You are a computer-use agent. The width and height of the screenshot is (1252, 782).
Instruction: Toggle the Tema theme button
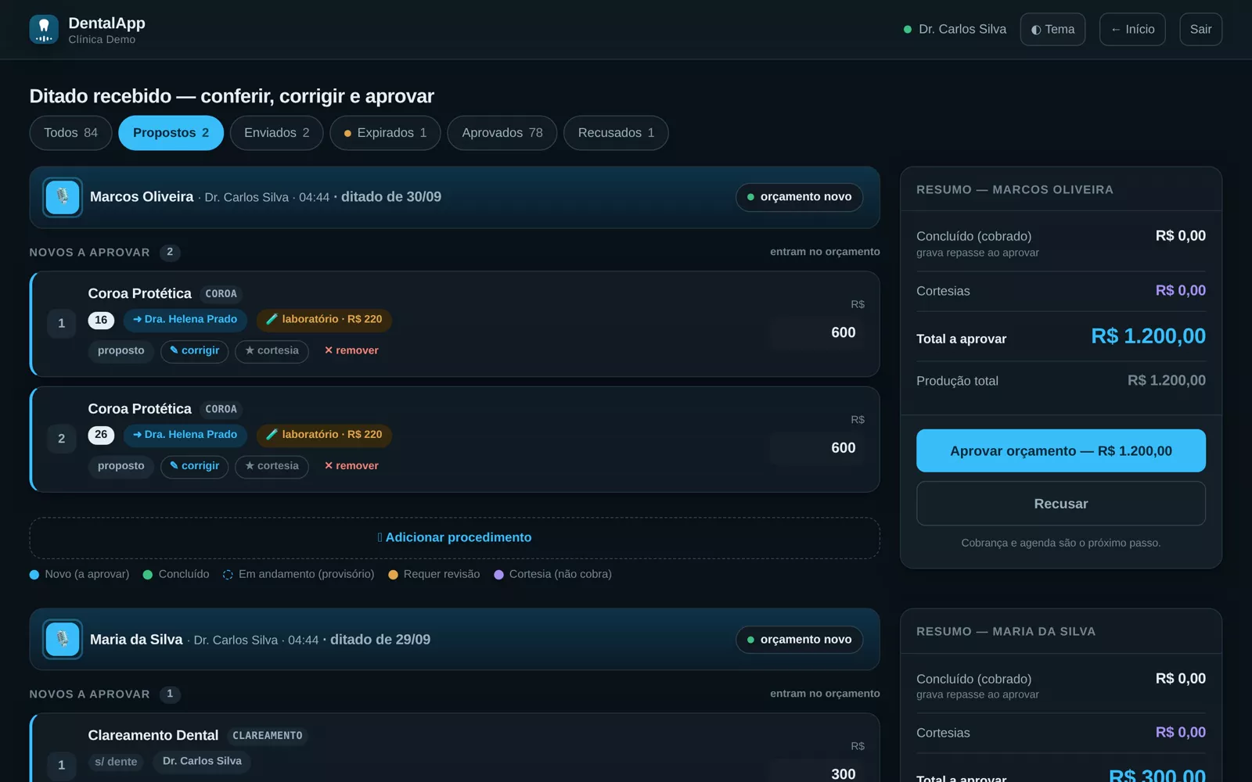pyautogui.click(x=1052, y=30)
